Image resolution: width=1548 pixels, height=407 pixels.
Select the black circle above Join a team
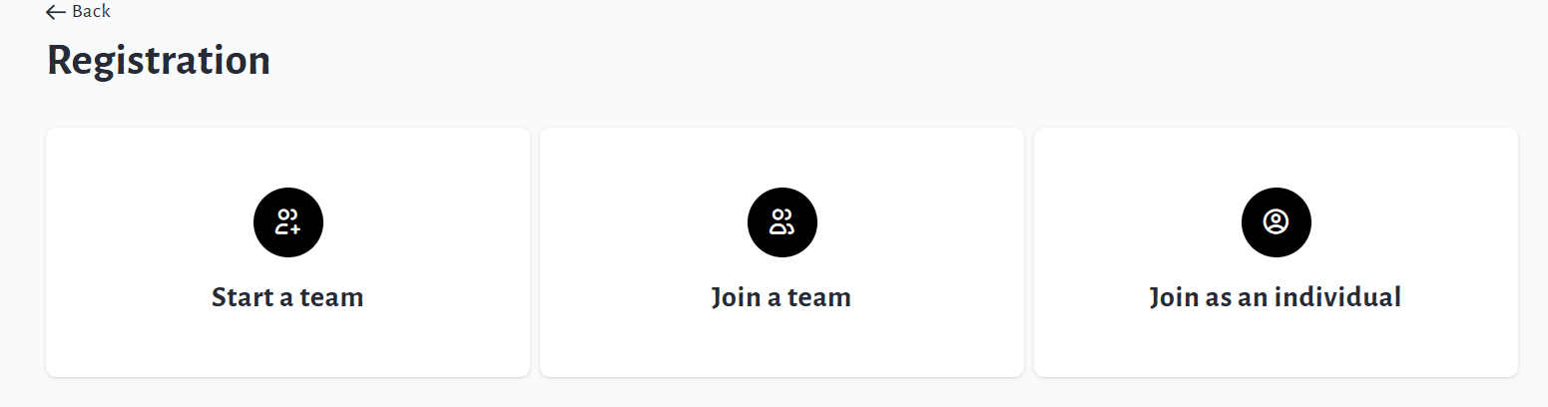(x=781, y=222)
